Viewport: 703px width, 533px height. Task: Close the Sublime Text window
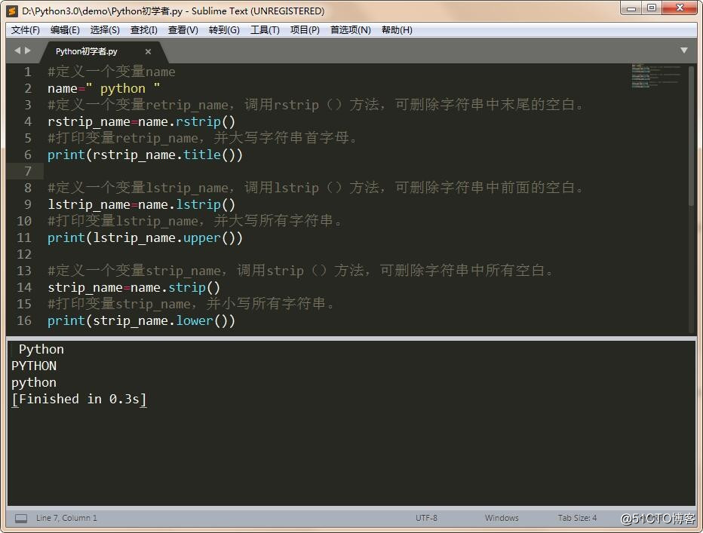pos(680,8)
